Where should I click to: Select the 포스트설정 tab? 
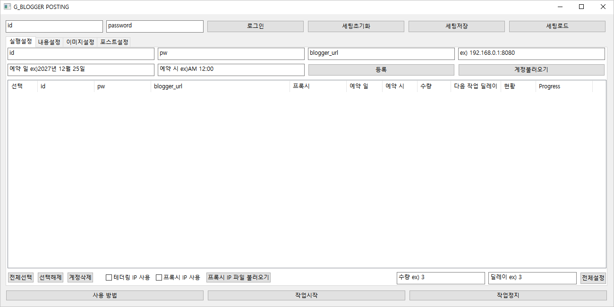114,42
